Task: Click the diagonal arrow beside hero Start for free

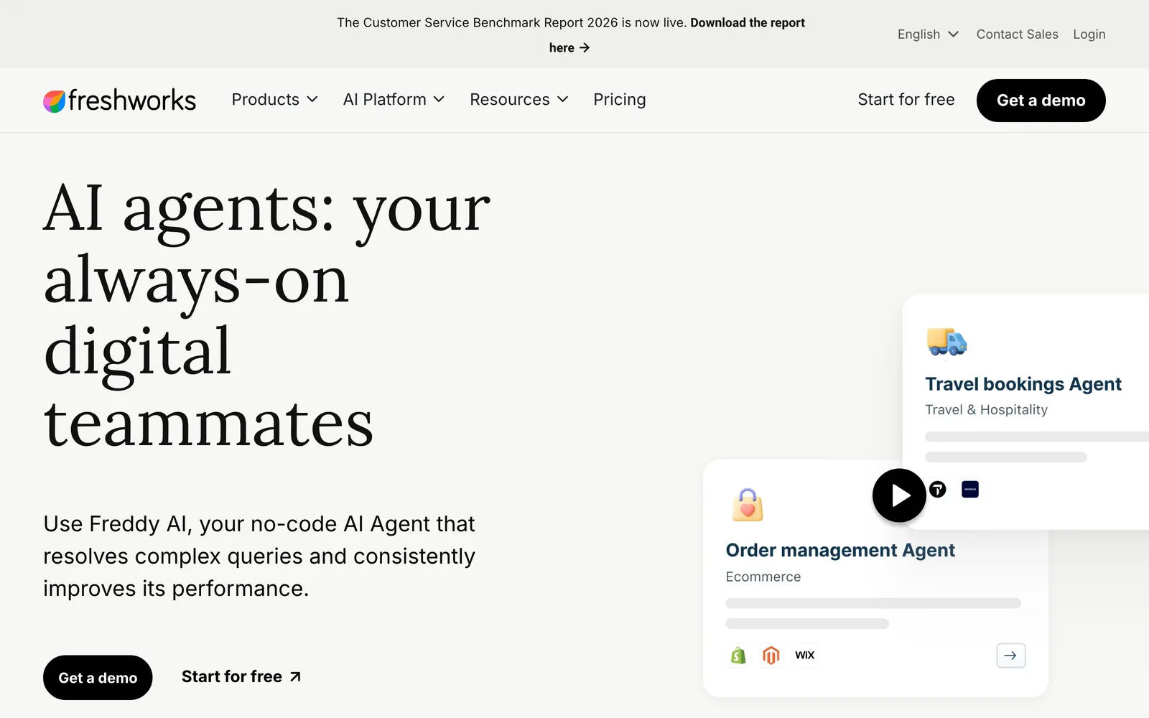Action: pos(295,677)
